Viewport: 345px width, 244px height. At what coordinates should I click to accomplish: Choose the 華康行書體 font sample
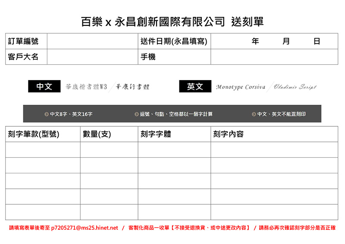[132, 87]
